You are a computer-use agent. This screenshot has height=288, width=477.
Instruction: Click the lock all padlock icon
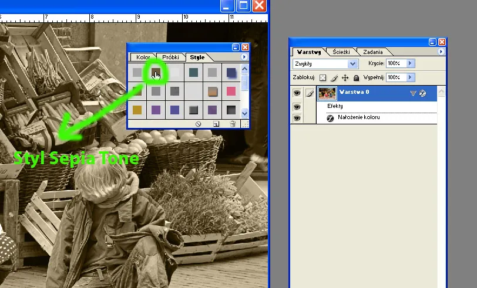pos(356,77)
